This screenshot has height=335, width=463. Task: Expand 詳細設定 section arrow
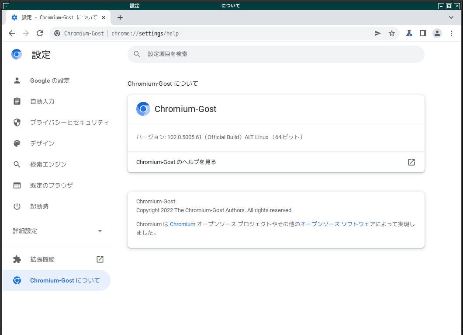coord(100,231)
